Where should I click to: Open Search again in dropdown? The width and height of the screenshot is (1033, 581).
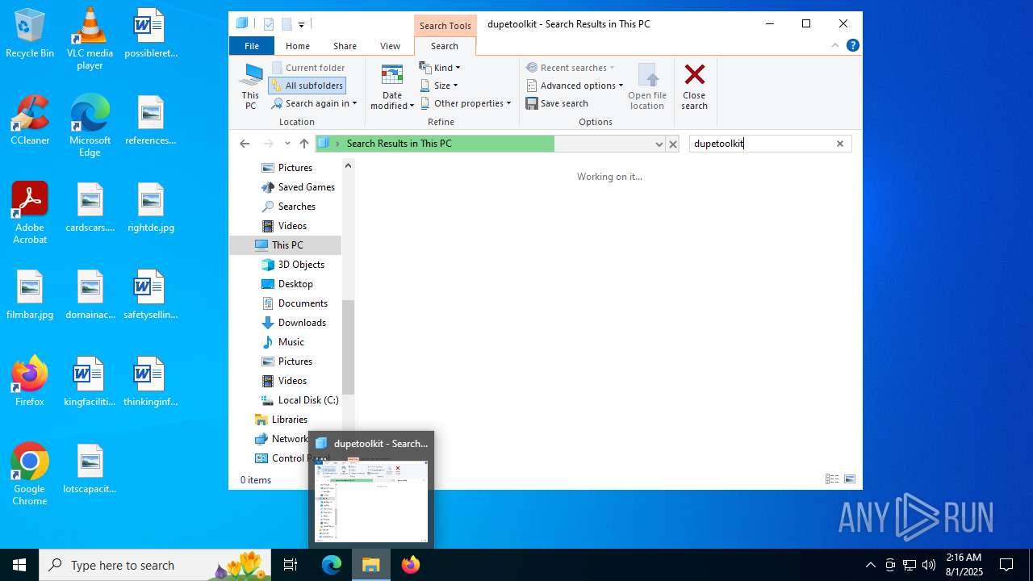click(x=314, y=103)
